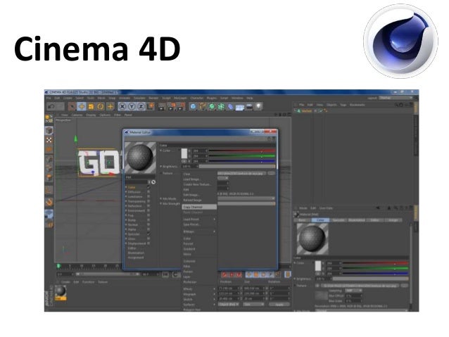Select the Move tool in the top toolbar

(82, 107)
